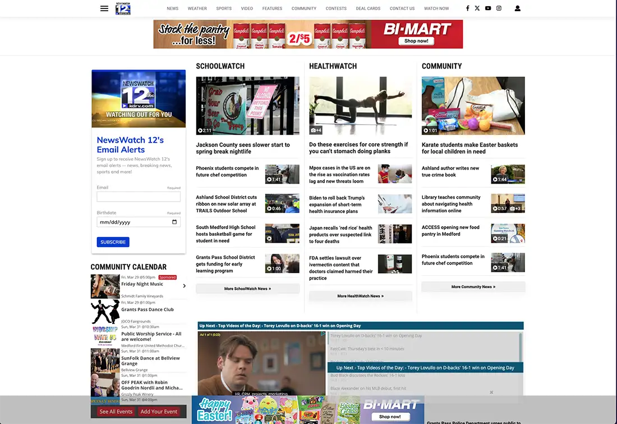Click More SchoolWatch News button
This screenshot has height=424, width=617.
pos(247,289)
